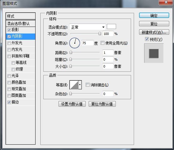
Task: Uncheck the 内阴影 inner shadow checkbox
Action: [9, 36]
